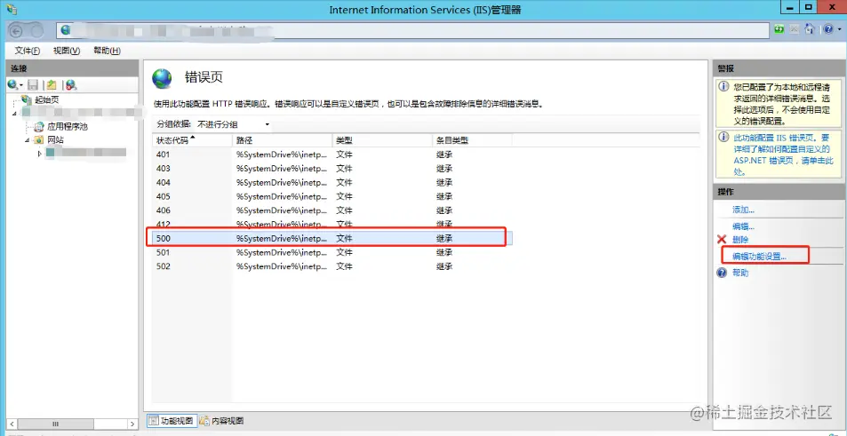Click the 帮助 action link
The width and height of the screenshot is (847, 436).
point(740,273)
